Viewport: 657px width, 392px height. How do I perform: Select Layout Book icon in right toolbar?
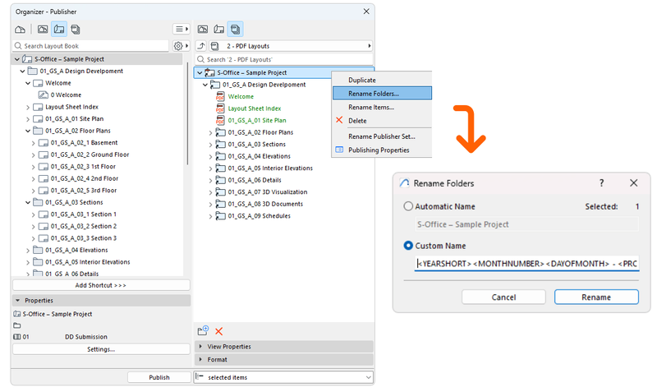coord(218,30)
